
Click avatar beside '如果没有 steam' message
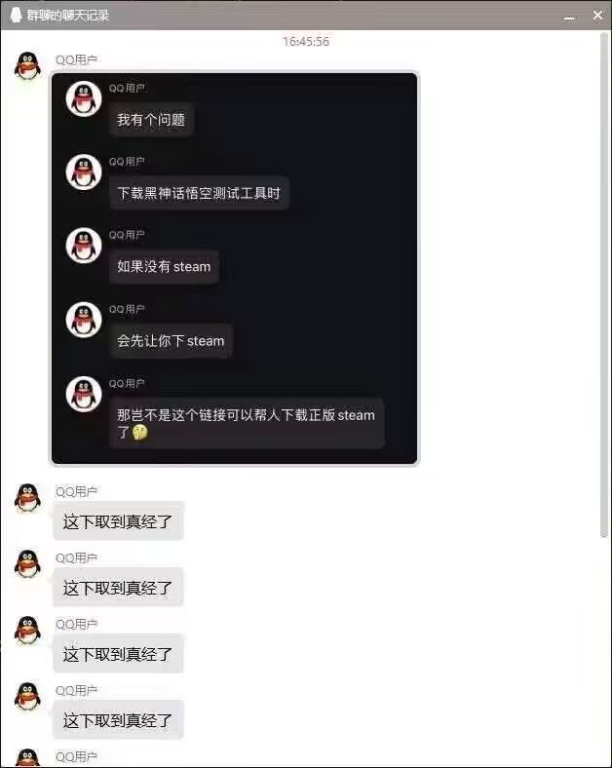coord(84,246)
